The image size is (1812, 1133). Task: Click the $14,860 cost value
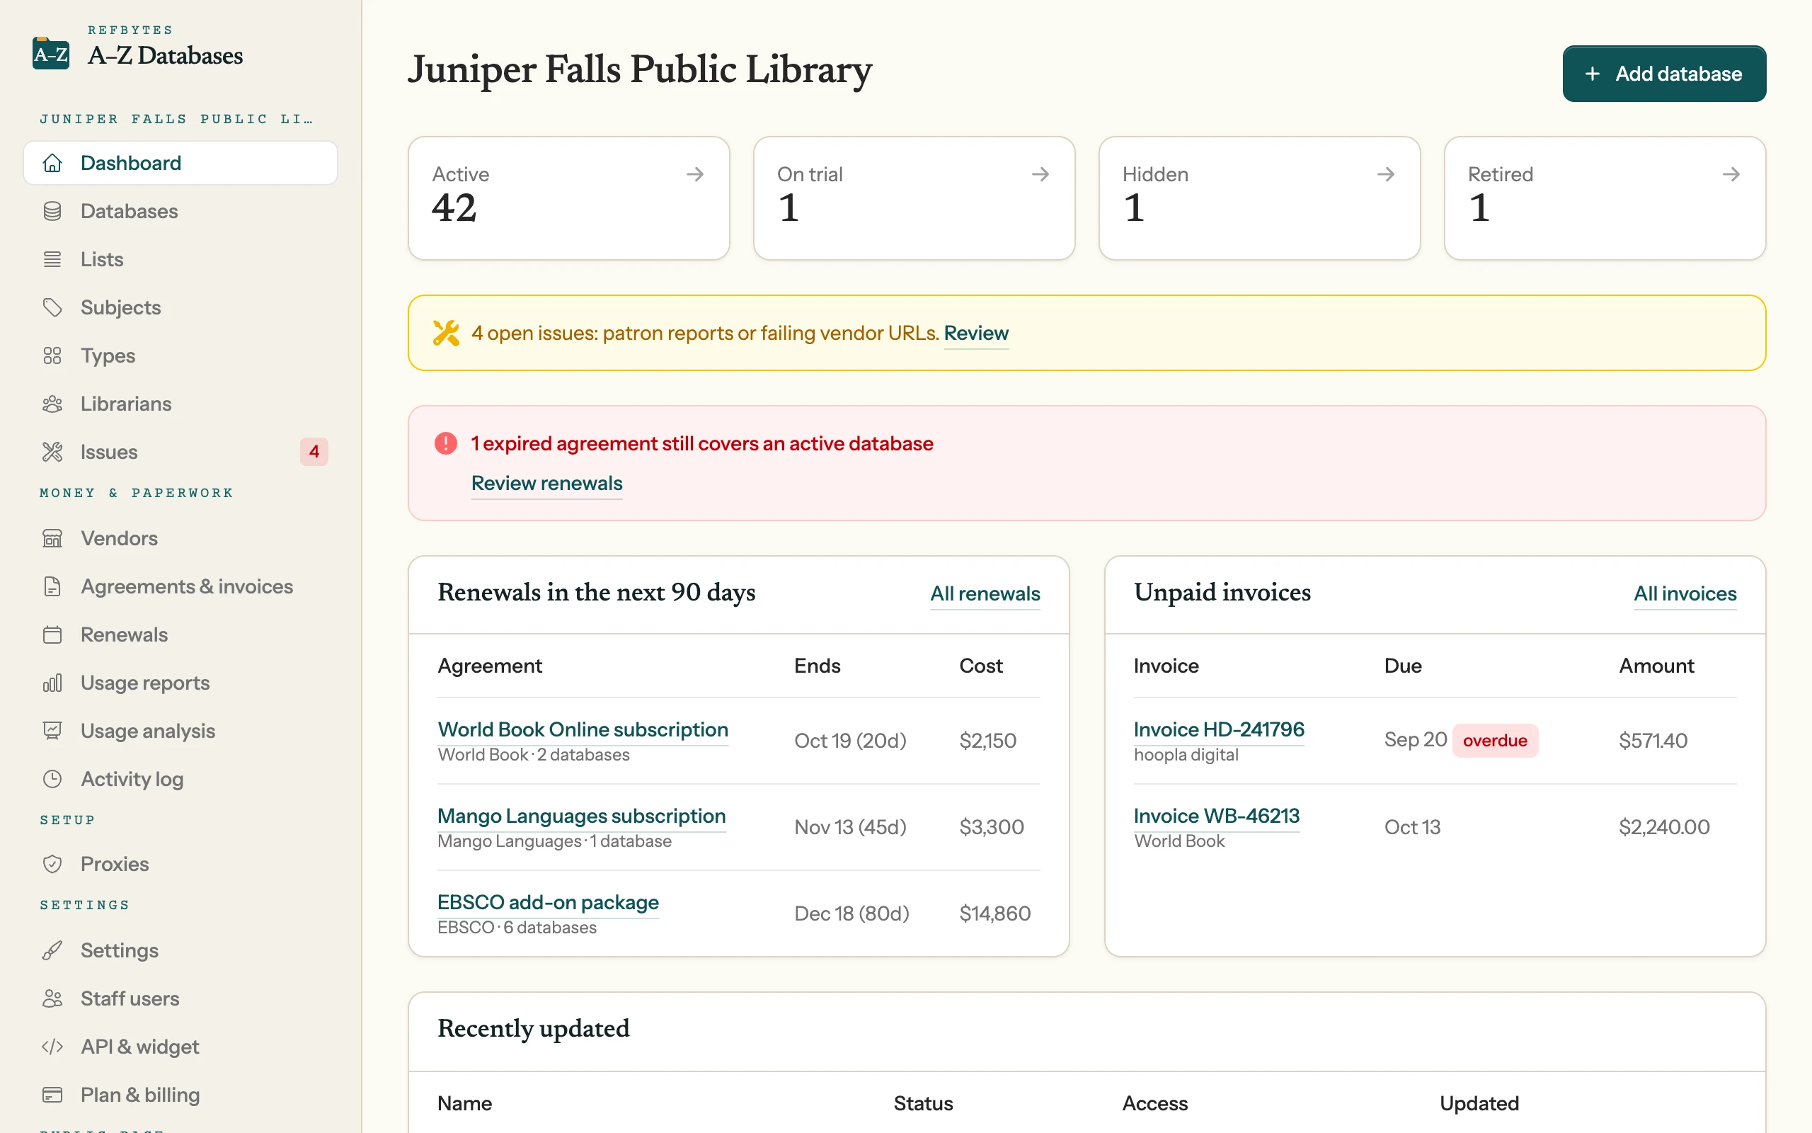[994, 913]
